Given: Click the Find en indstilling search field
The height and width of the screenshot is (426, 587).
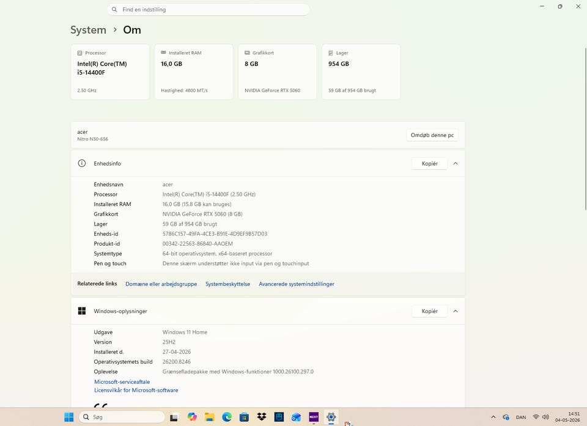Looking at the screenshot, I should pyautogui.click(x=209, y=10).
